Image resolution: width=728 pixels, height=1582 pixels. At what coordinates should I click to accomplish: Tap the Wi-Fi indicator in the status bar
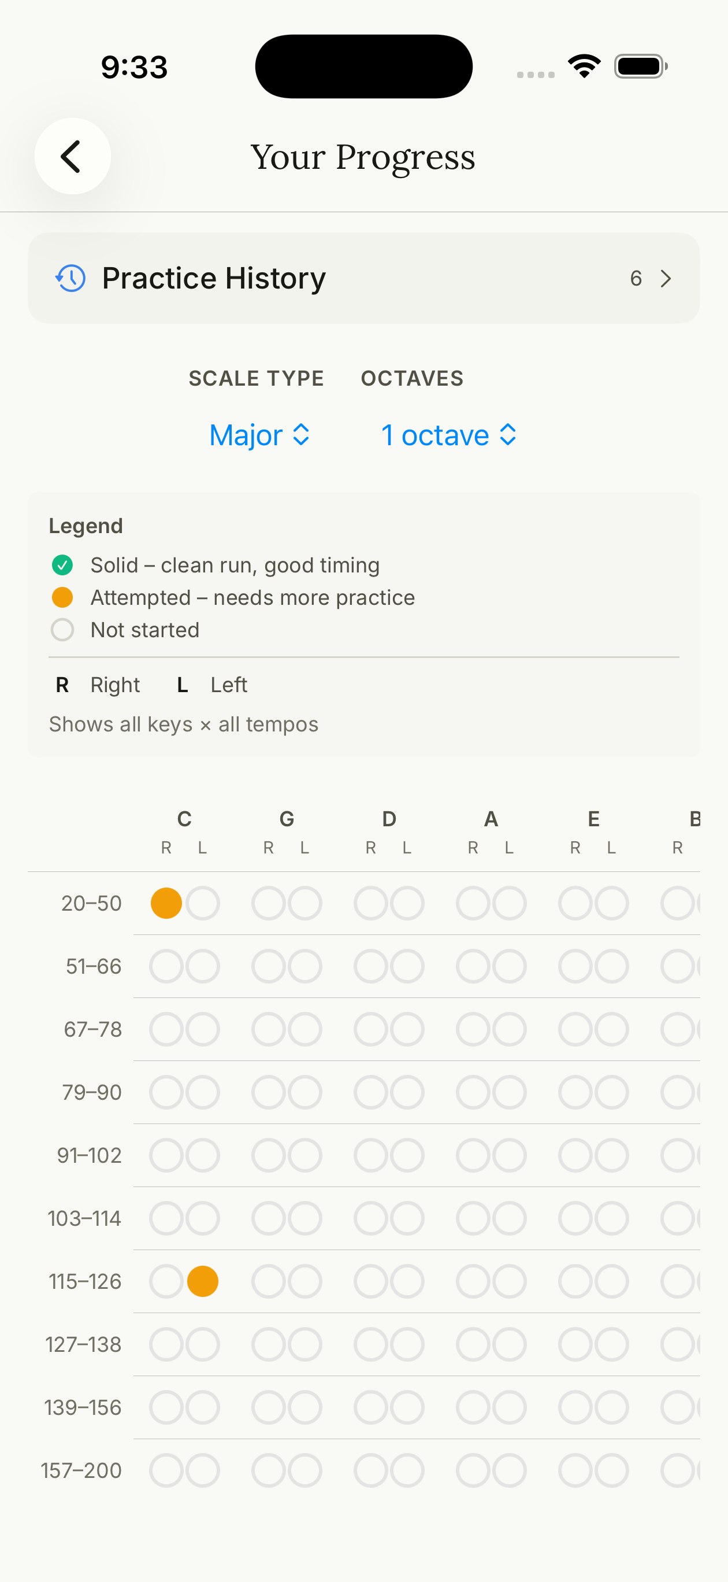coord(583,66)
